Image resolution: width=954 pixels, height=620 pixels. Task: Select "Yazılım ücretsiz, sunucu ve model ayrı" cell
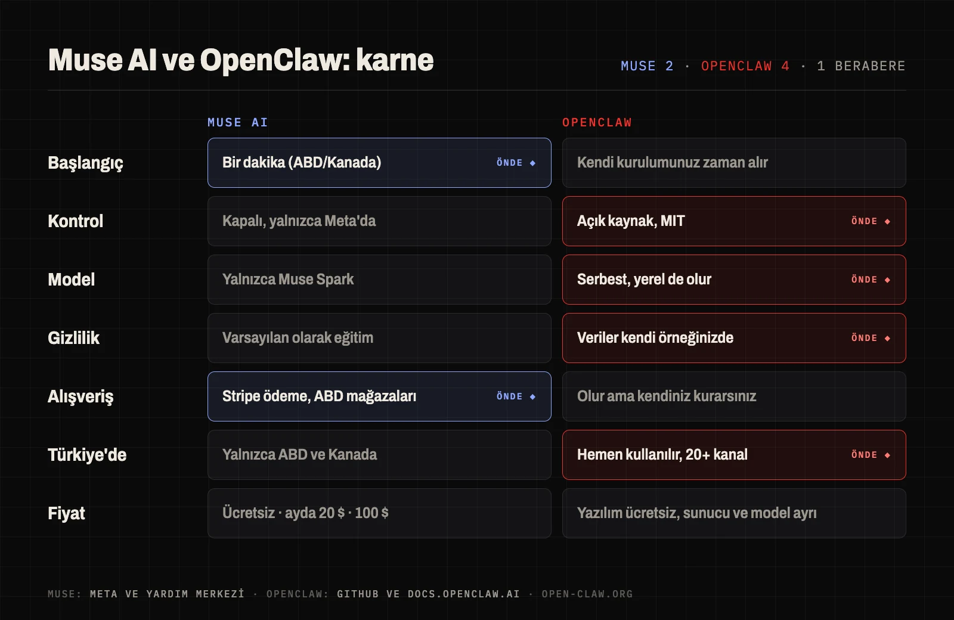point(734,513)
